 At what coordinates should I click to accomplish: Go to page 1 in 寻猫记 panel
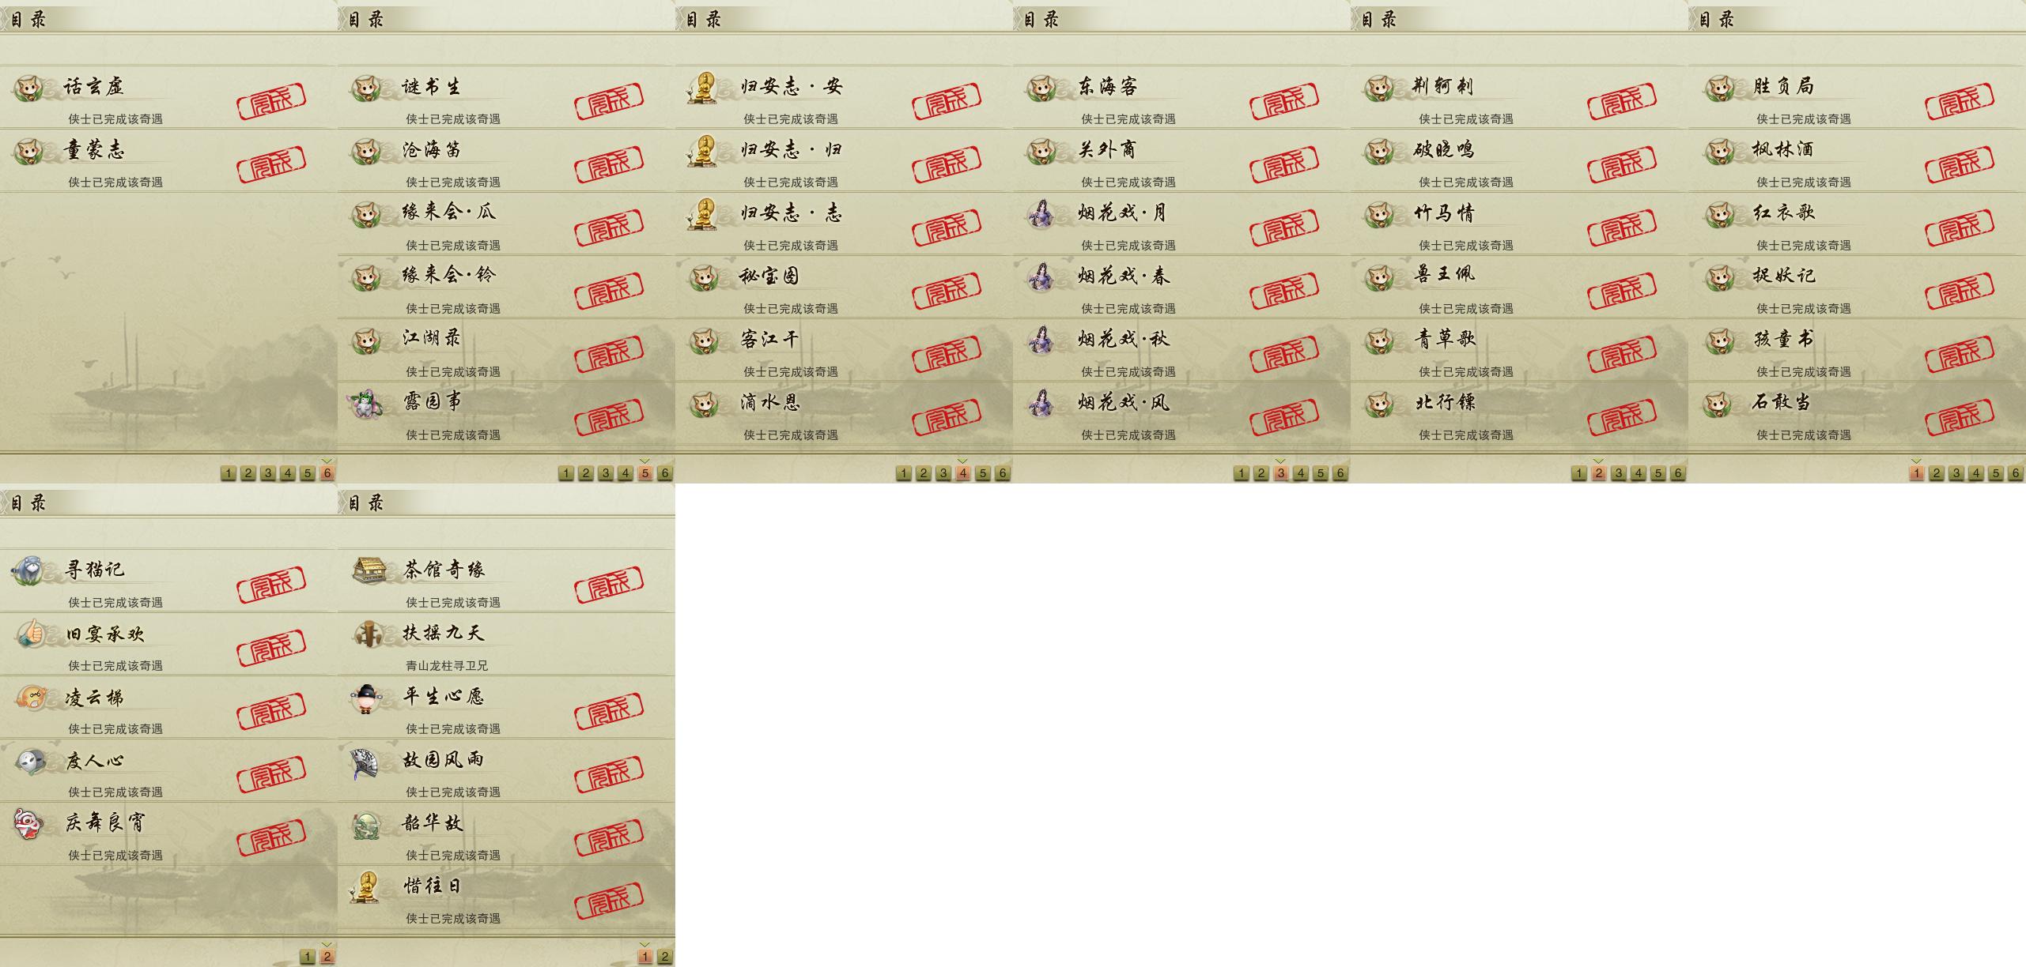coord(308,957)
